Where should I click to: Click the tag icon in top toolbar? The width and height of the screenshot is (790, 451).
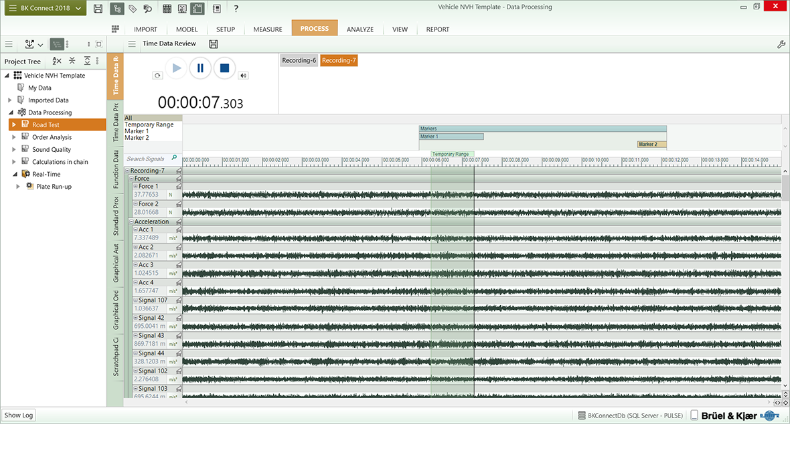[x=133, y=9]
